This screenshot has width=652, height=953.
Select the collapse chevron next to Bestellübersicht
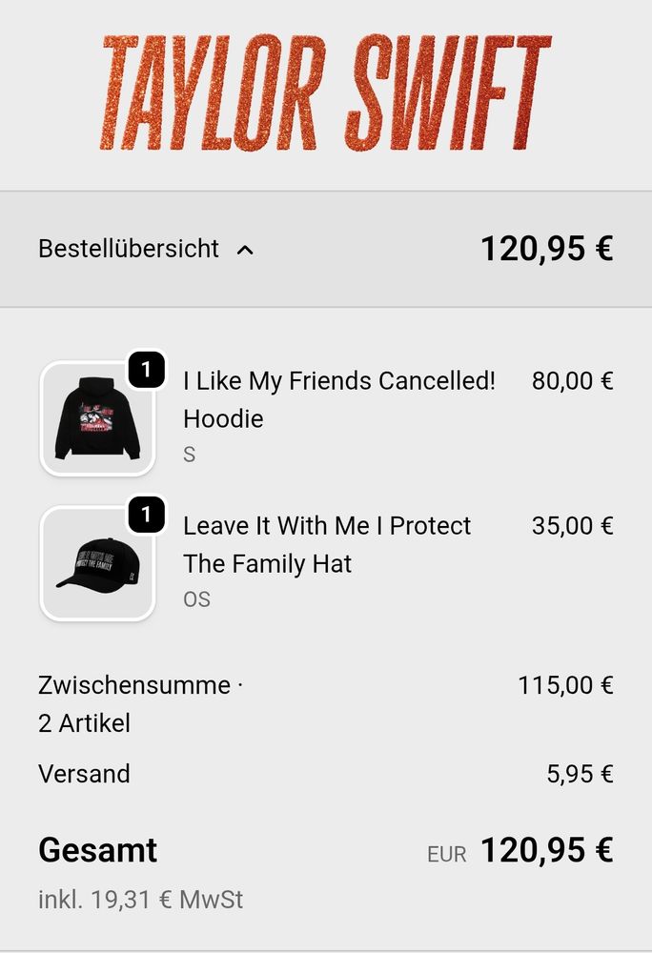coord(247,251)
